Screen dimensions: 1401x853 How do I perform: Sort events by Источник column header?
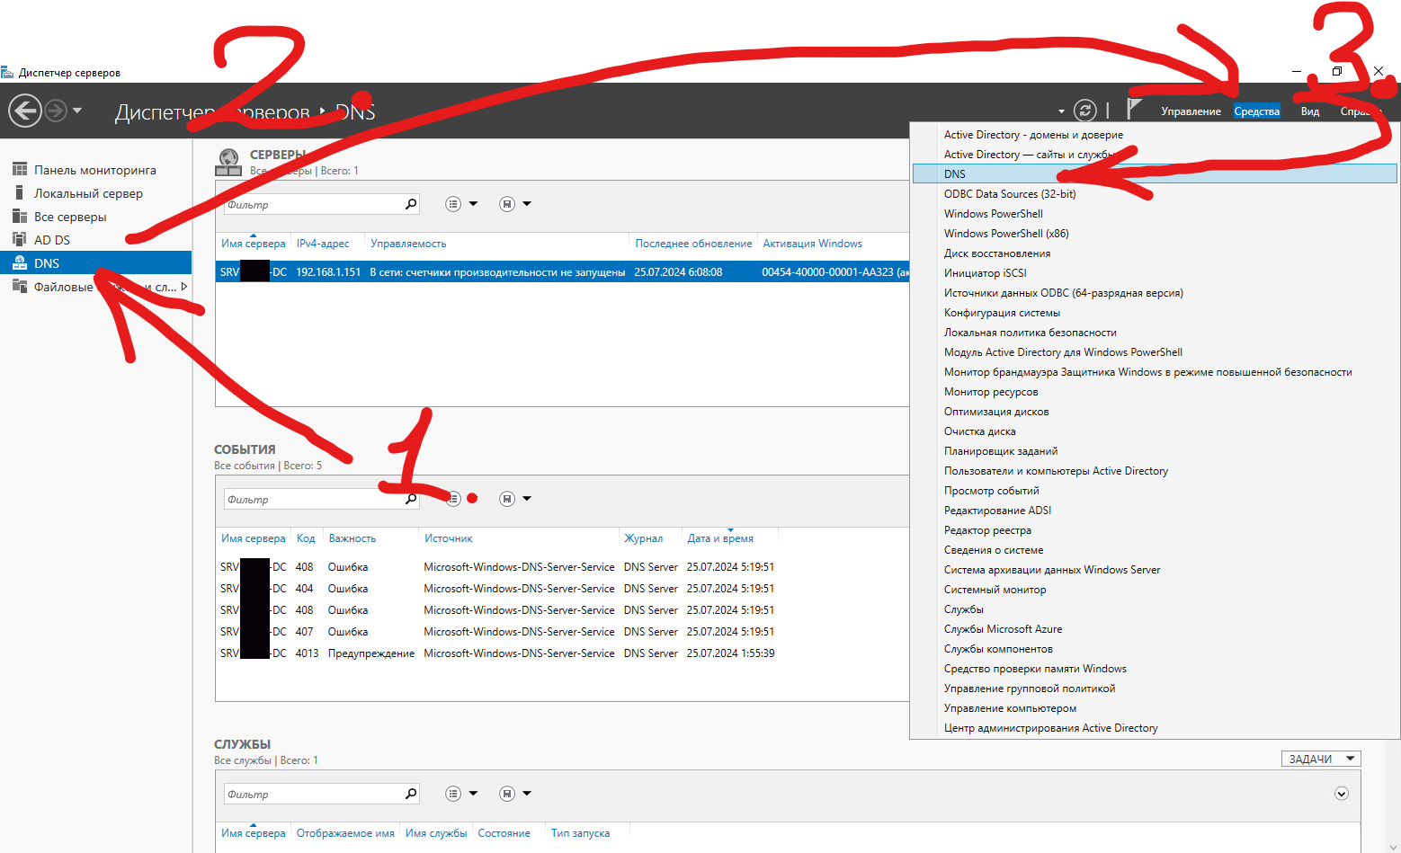pos(449,538)
